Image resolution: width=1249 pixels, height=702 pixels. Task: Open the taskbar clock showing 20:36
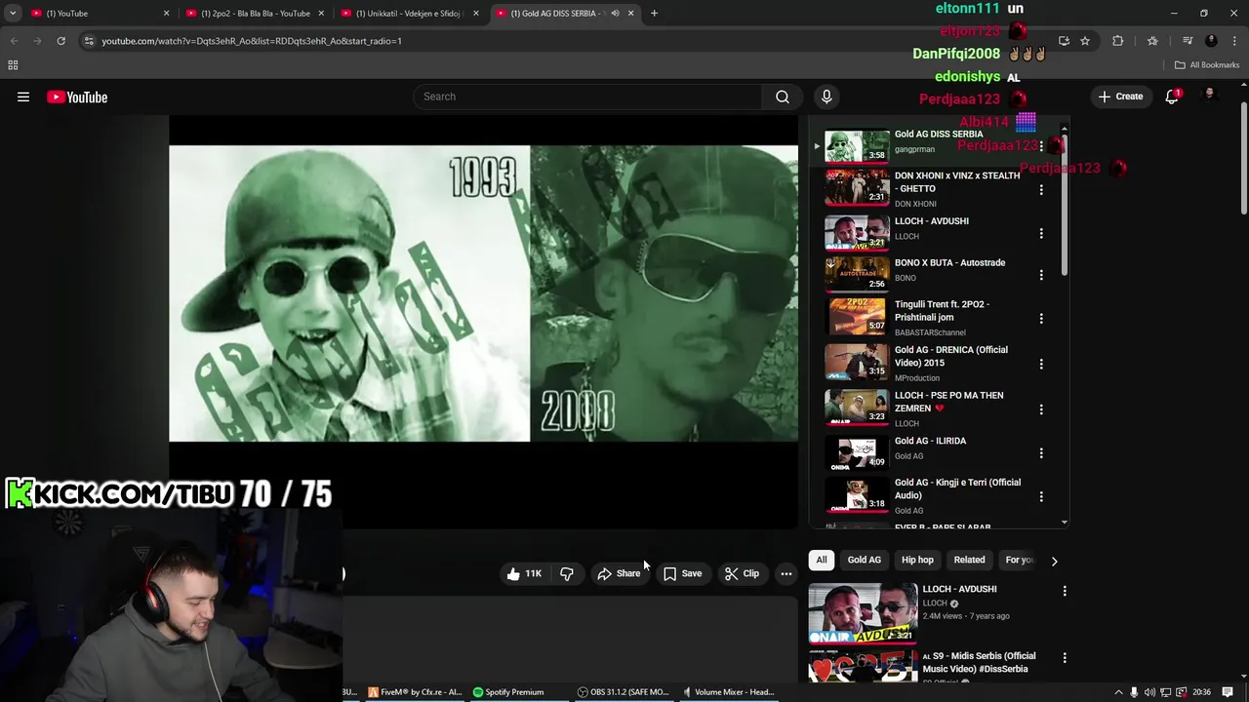(x=1201, y=692)
